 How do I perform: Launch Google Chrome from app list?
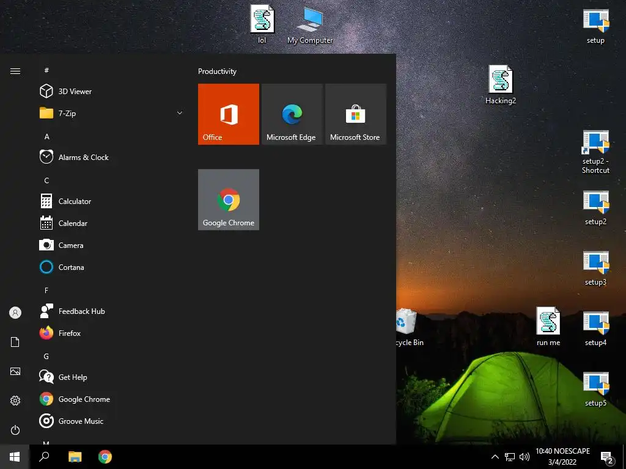(x=112, y=399)
